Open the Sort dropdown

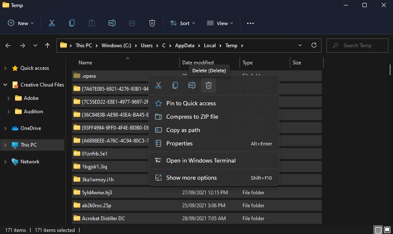click(183, 23)
